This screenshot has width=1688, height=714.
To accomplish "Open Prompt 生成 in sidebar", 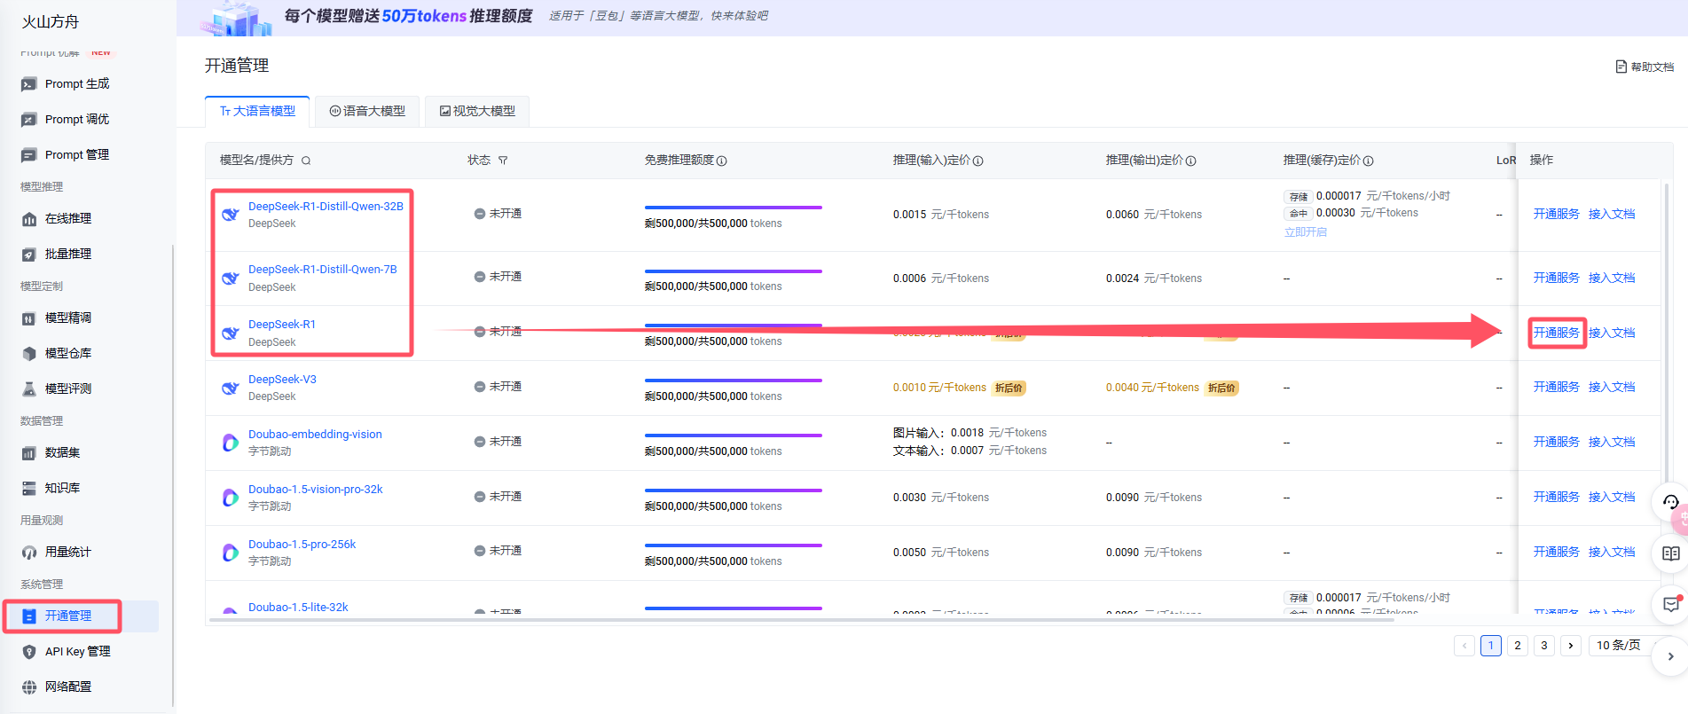I will (77, 83).
